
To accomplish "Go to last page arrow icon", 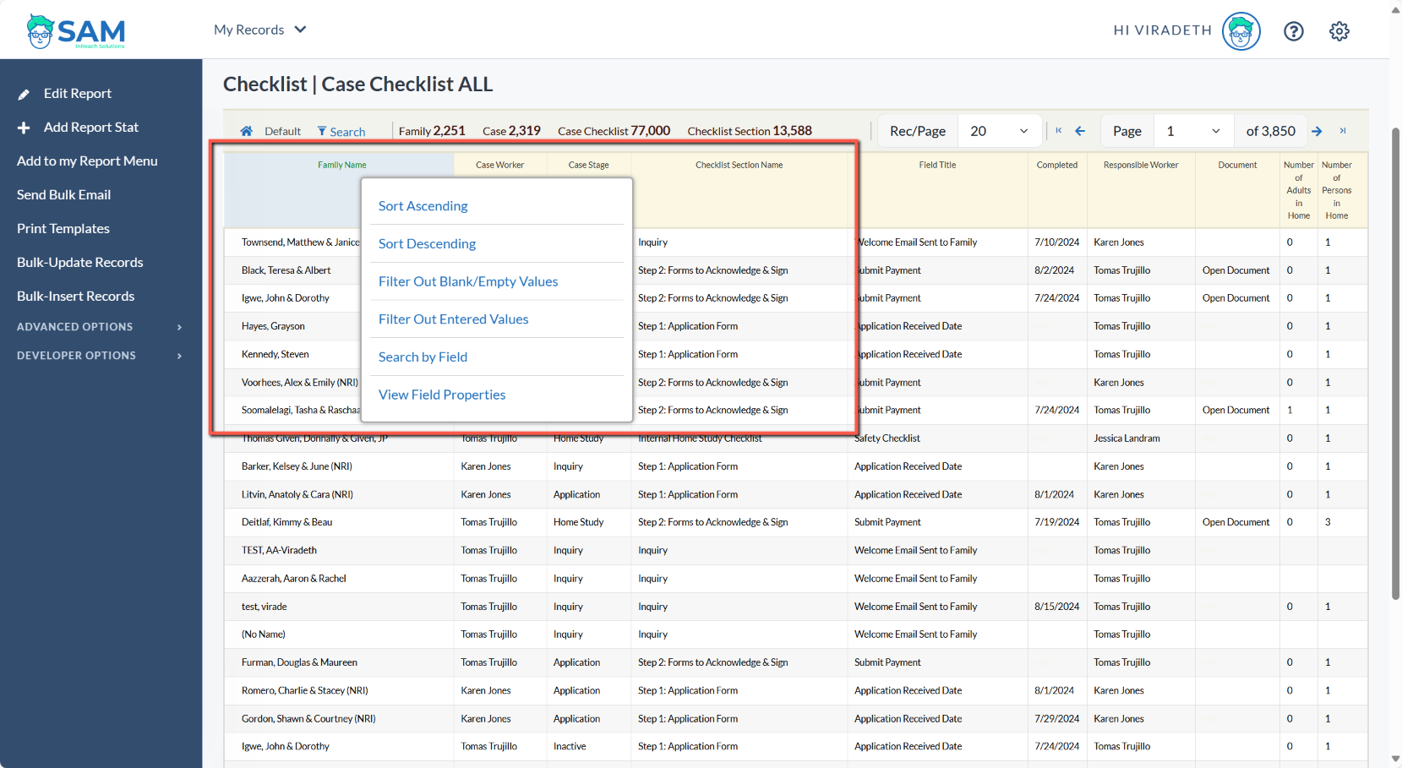I will pyautogui.click(x=1342, y=130).
